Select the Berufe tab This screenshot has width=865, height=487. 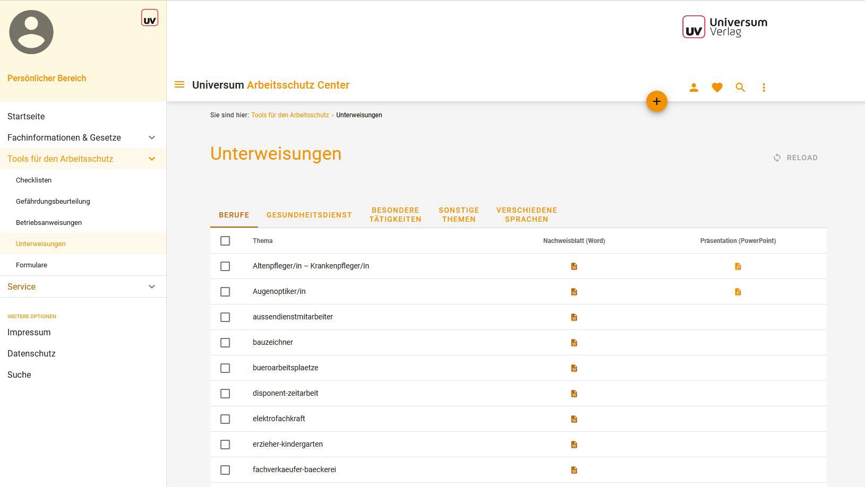pos(234,215)
